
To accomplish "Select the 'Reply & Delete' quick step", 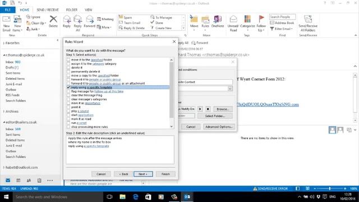I will (132, 28).
